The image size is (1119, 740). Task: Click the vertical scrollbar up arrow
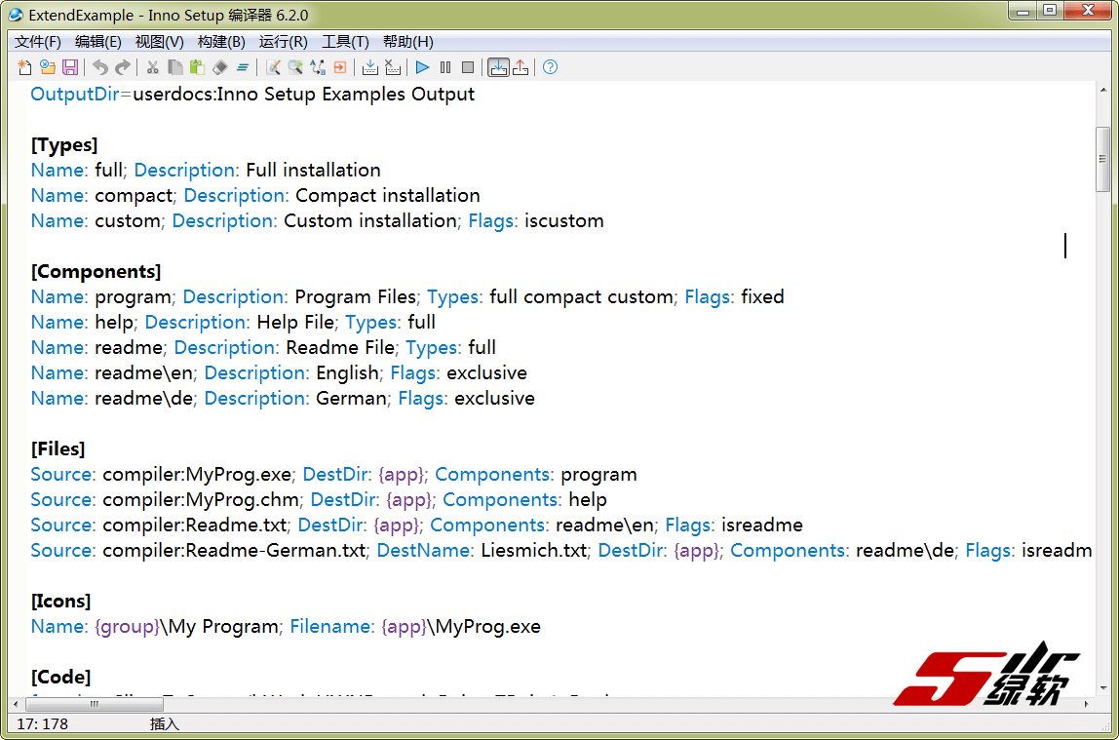pyautogui.click(x=1102, y=91)
